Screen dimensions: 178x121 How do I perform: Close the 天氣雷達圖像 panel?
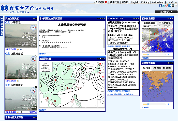tap(172, 63)
